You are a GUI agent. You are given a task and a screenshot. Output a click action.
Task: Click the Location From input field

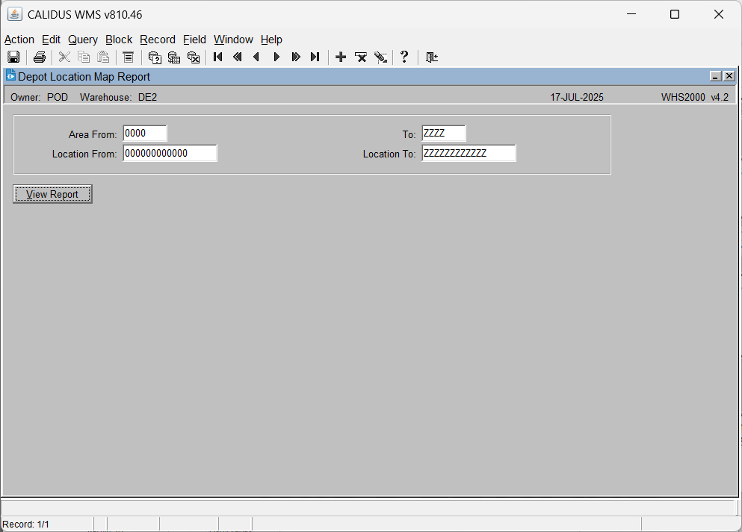pos(170,153)
